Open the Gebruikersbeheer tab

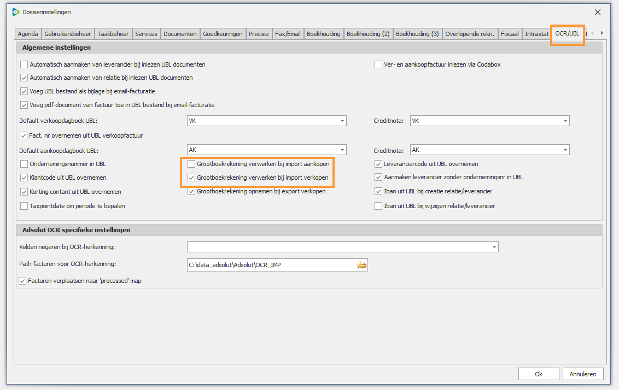tap(68, 34)
